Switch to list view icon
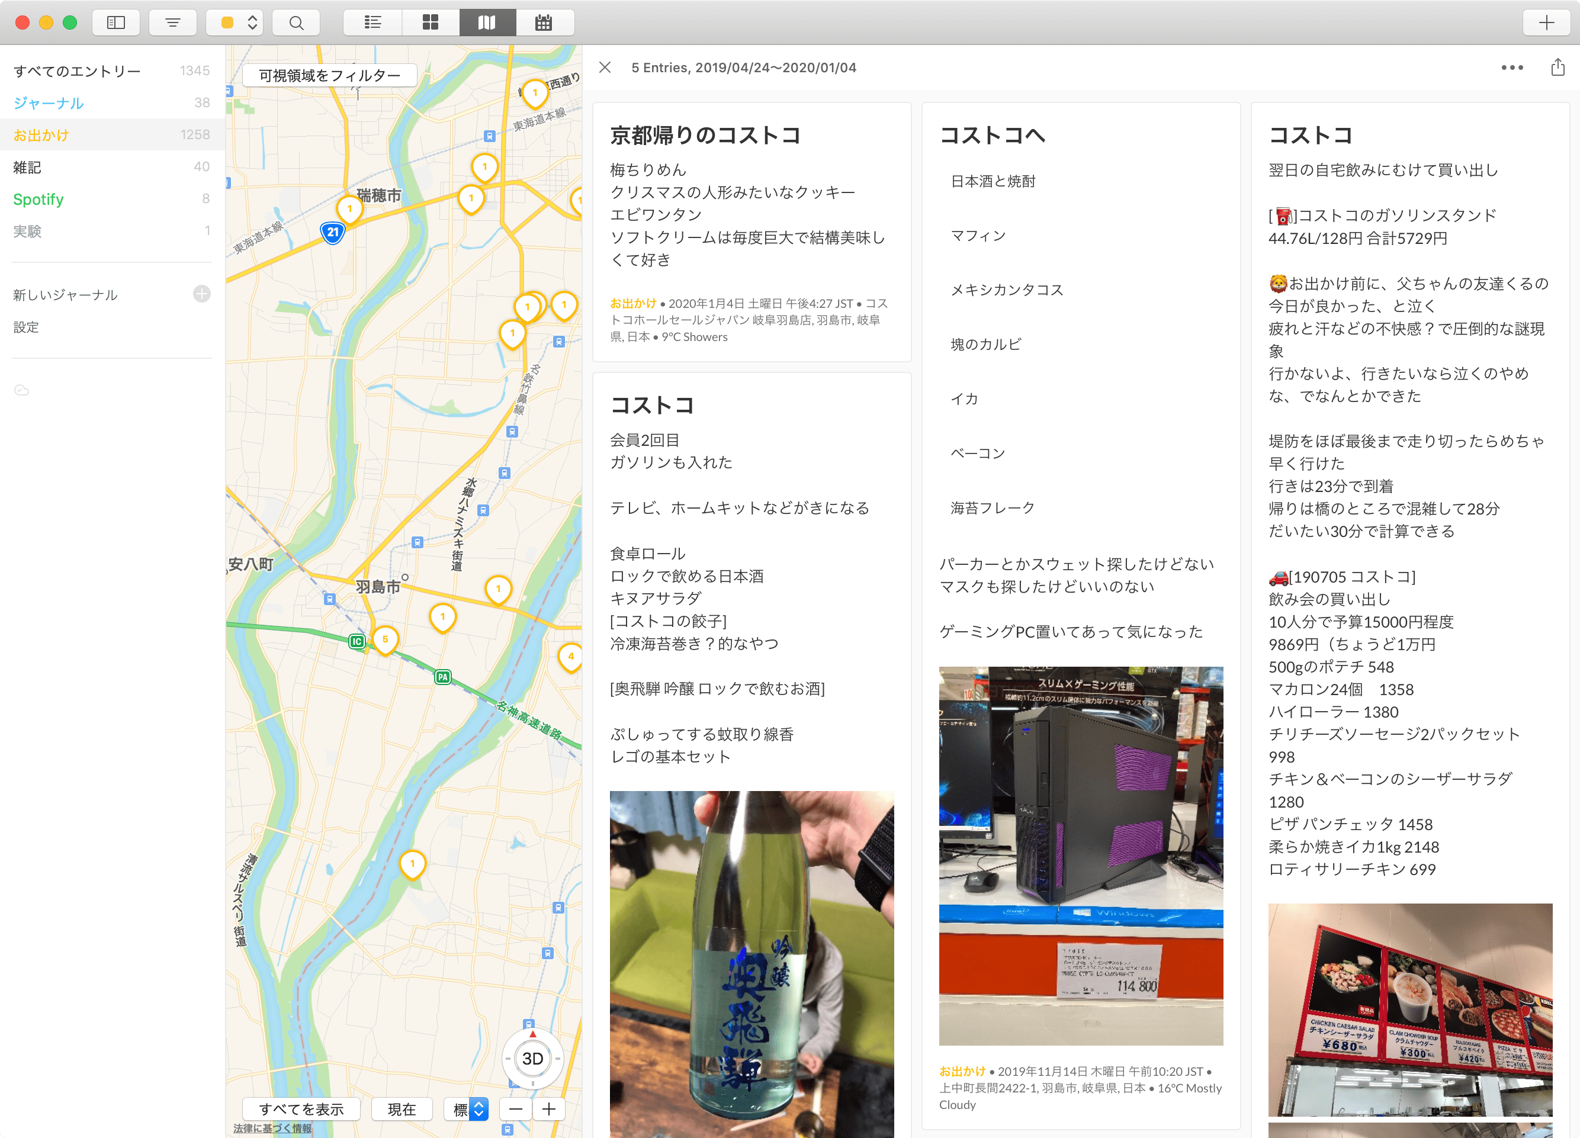 [x=372, y=22]
